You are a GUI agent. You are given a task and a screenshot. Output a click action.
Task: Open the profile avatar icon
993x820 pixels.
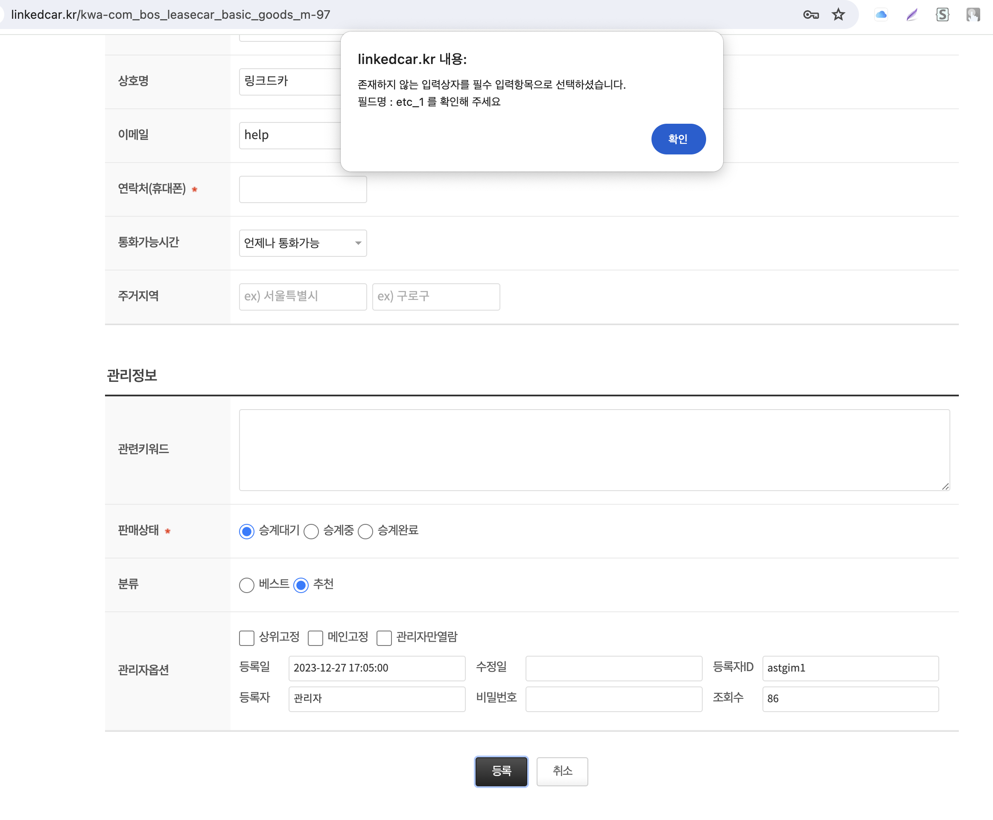coord(973,15)
